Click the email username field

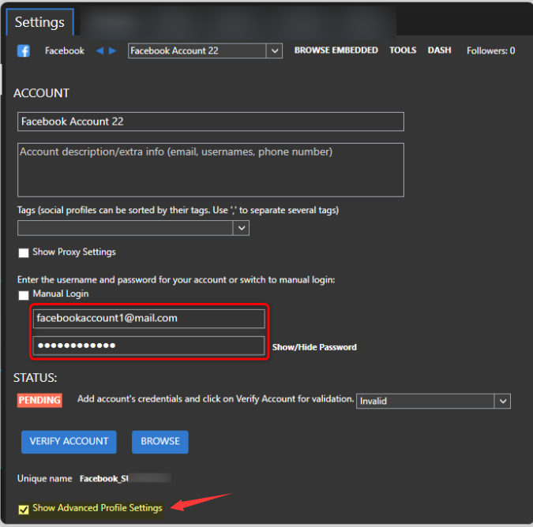pyautogui.click(x=148, y=318)
